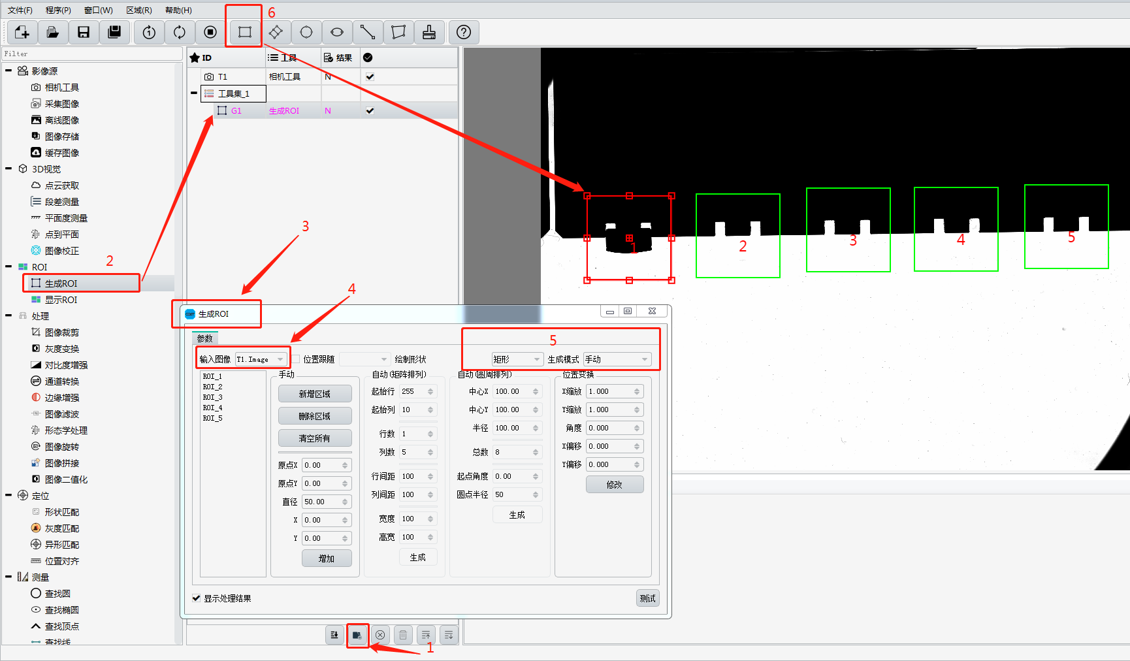Screen dimensions: 1130x661
Task: Open help with the question mark icon
Action: 464,32
